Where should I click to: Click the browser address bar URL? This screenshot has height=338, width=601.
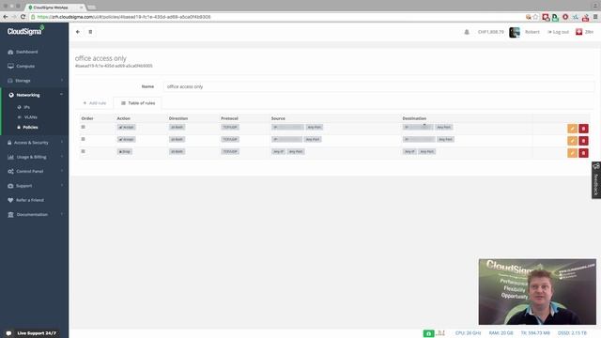click(x=124, y=17)
